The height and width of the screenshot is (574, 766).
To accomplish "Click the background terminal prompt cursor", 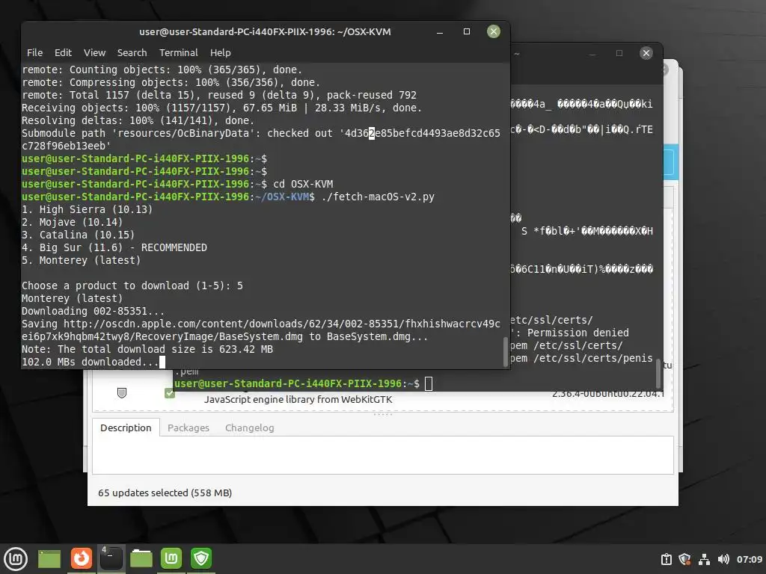I will (429, 383).
